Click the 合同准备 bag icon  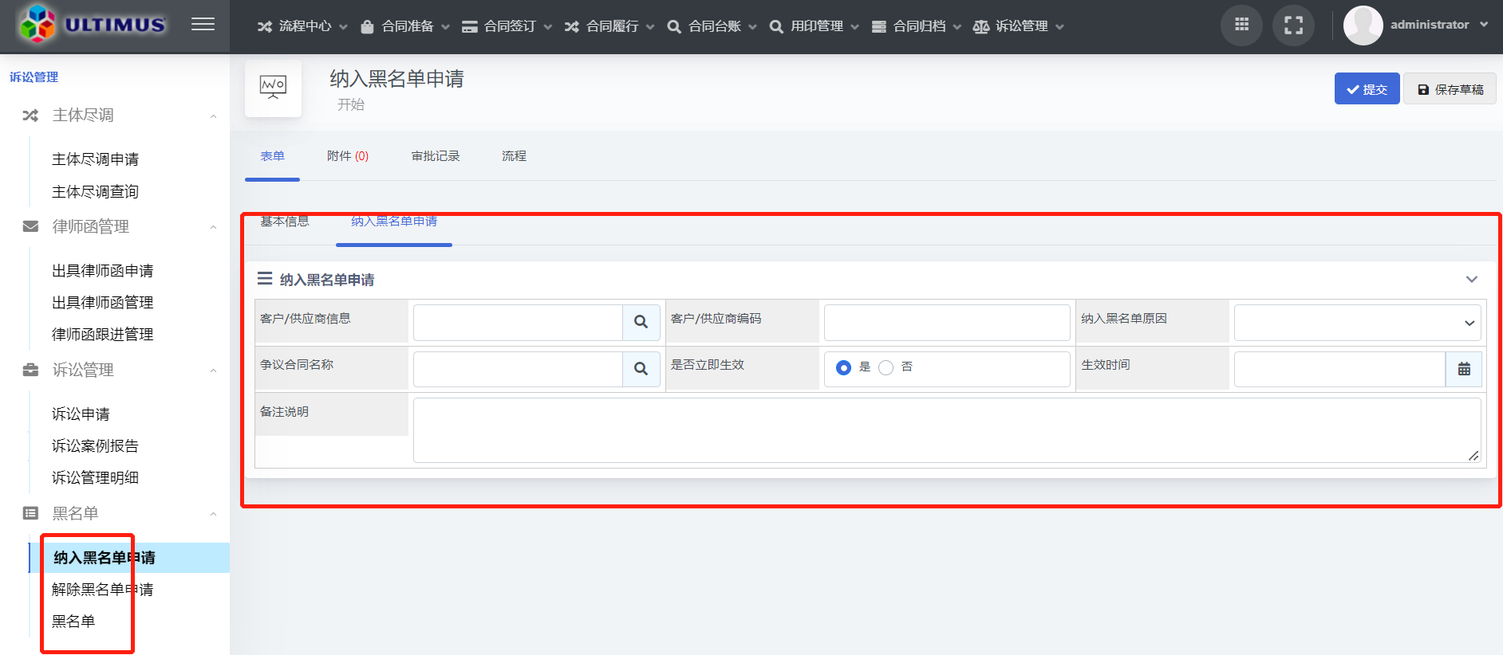(367, 26)
